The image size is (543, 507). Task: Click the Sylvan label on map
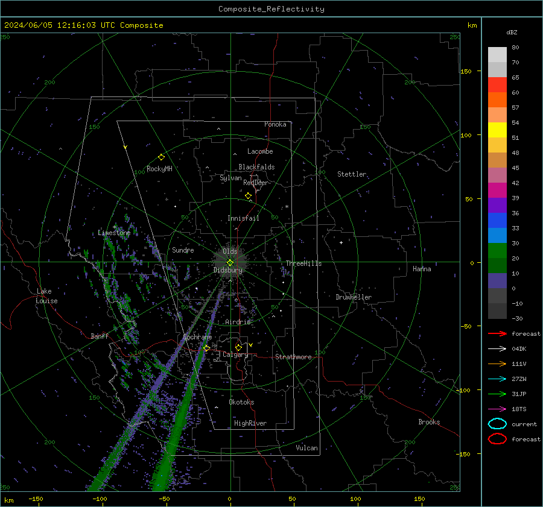[230, 178]
